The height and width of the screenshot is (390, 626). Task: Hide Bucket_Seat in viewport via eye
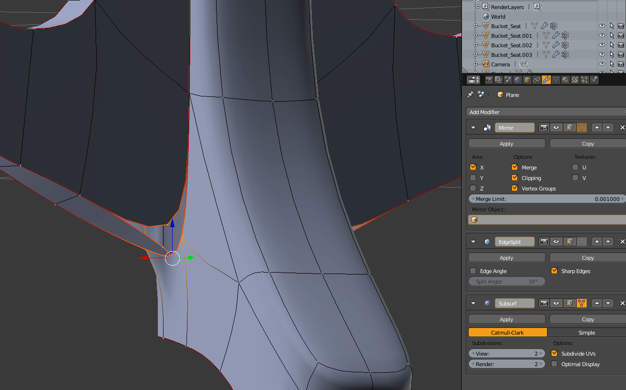602,26
